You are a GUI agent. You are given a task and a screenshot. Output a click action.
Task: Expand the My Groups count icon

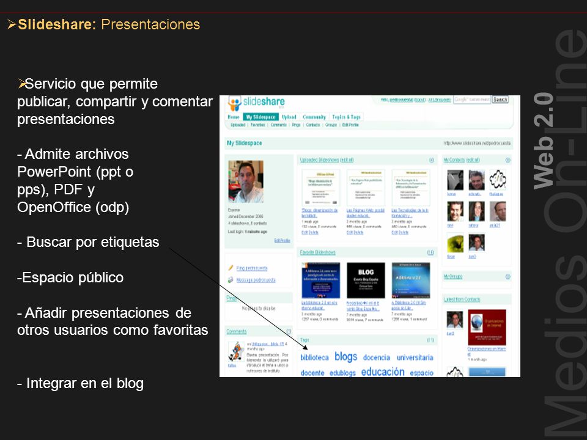pos(508,276)
